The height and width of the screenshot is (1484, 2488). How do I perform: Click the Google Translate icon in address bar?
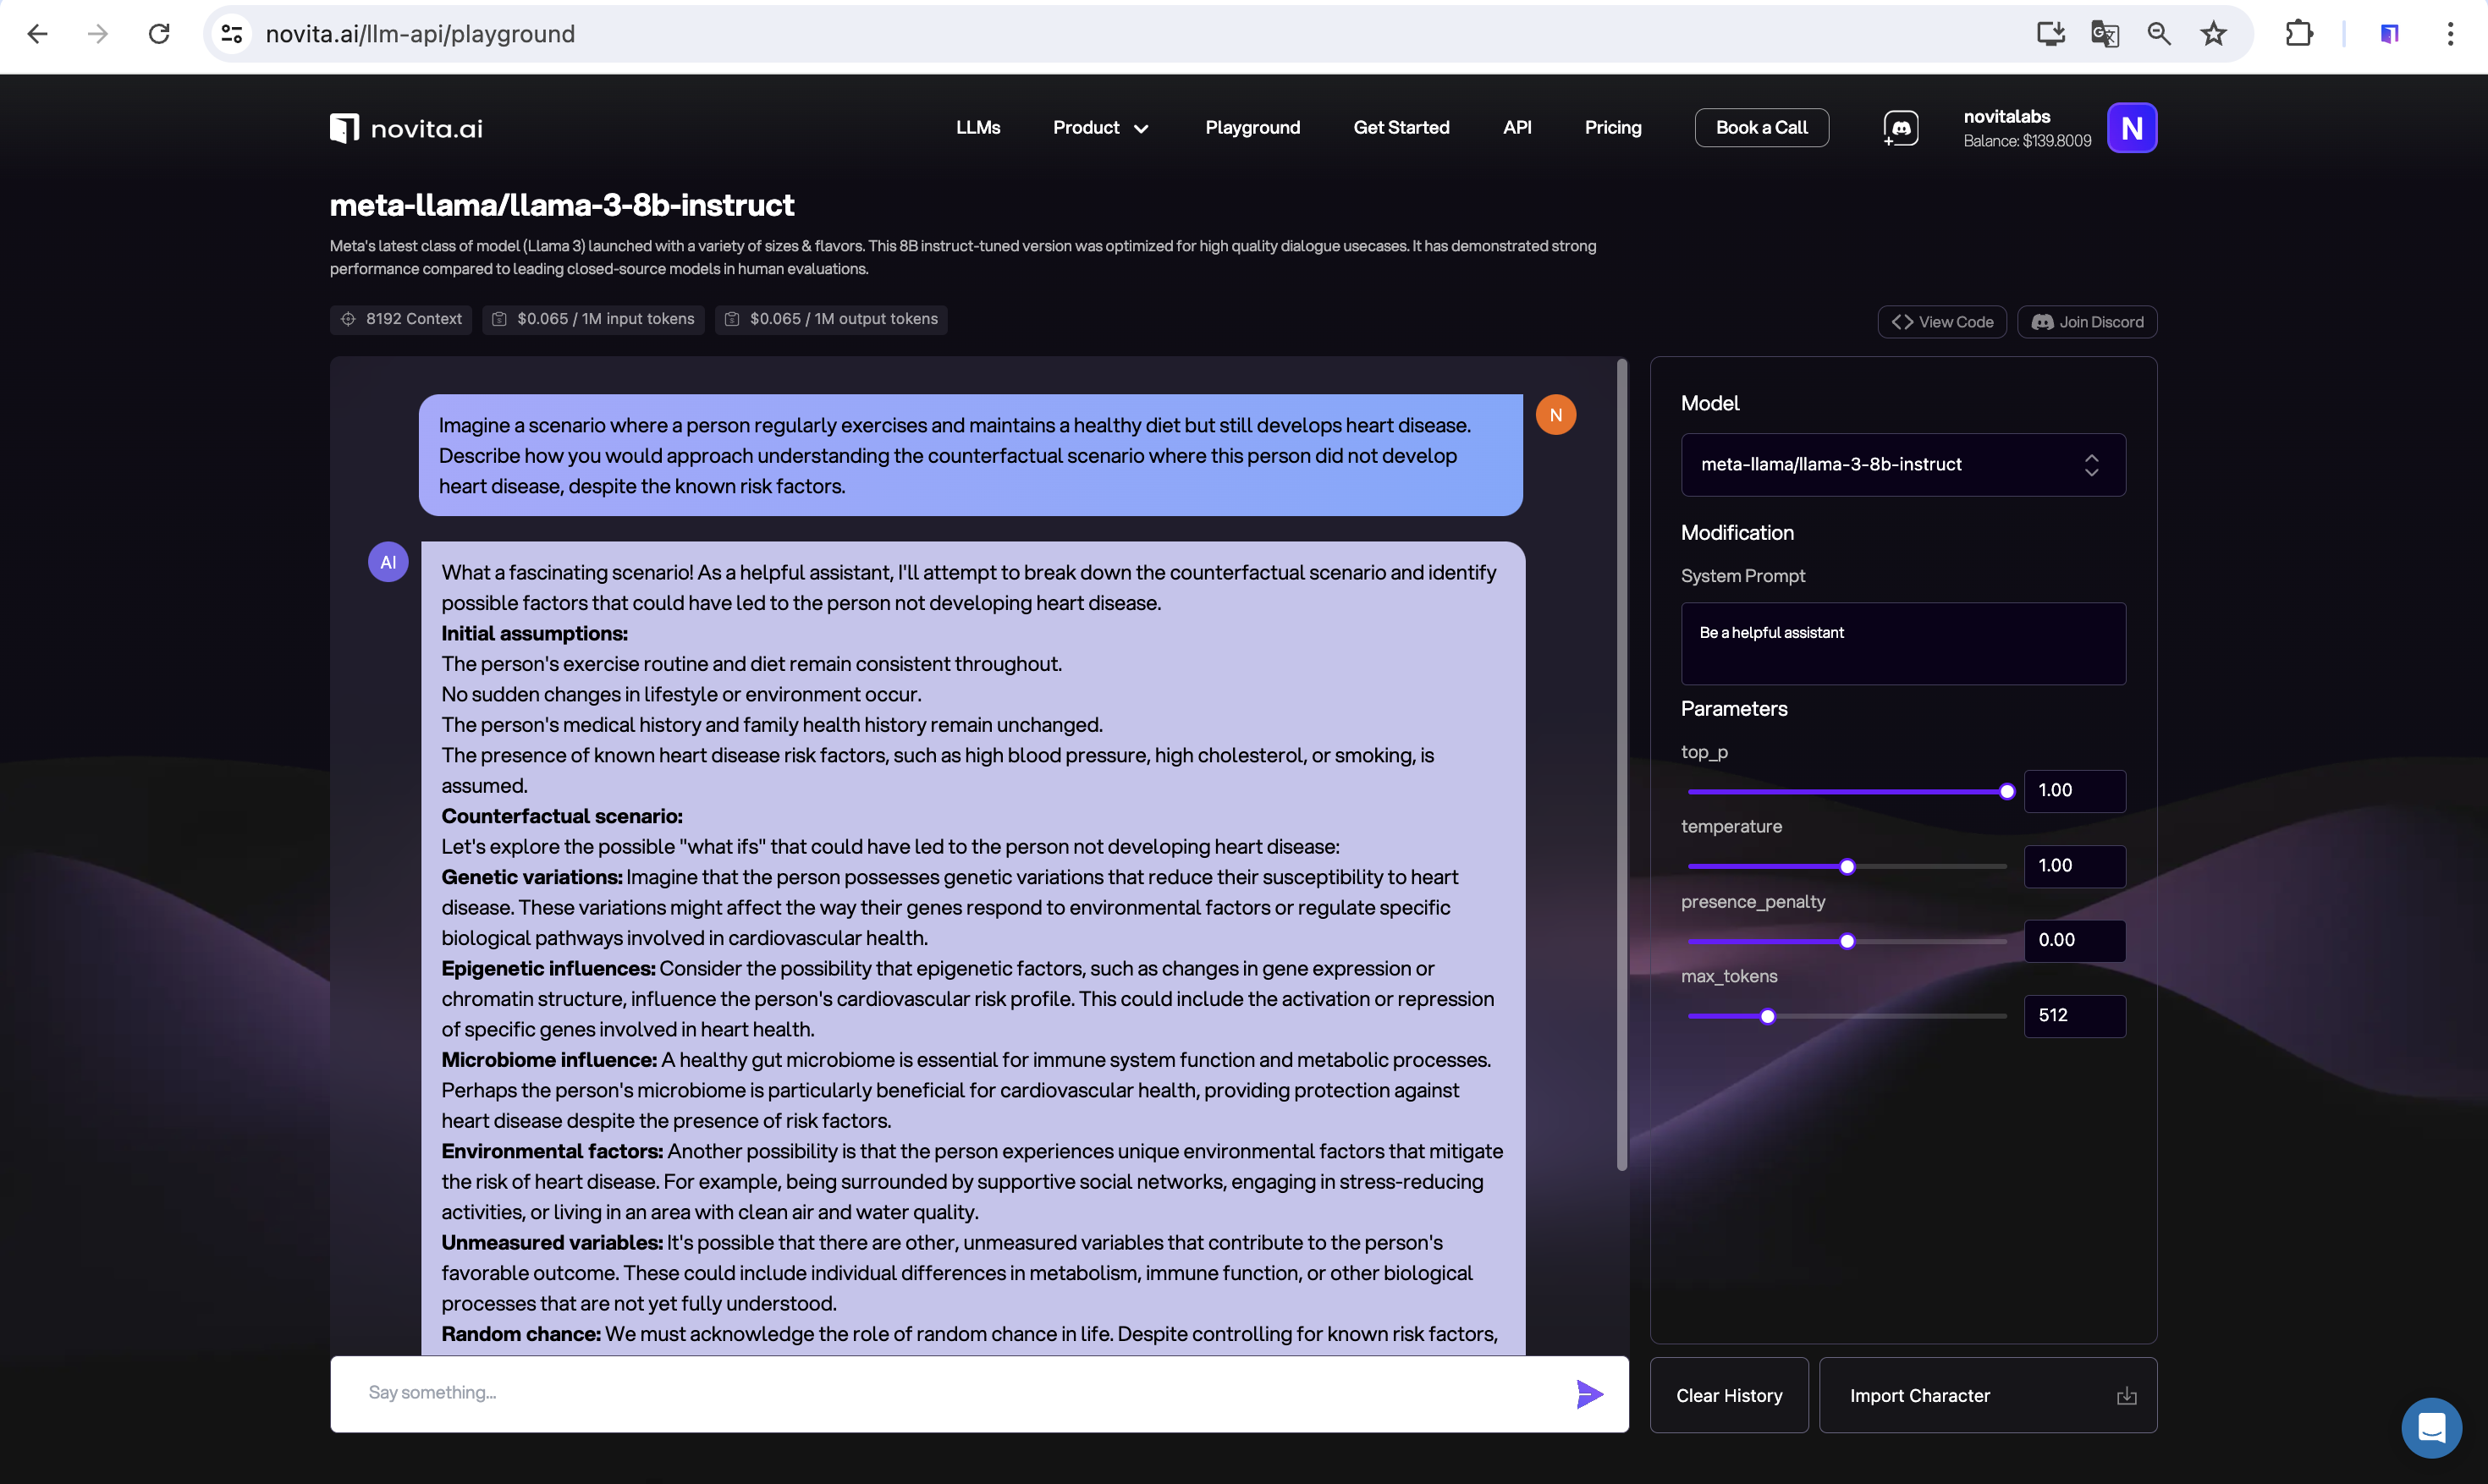point(2104,34)
